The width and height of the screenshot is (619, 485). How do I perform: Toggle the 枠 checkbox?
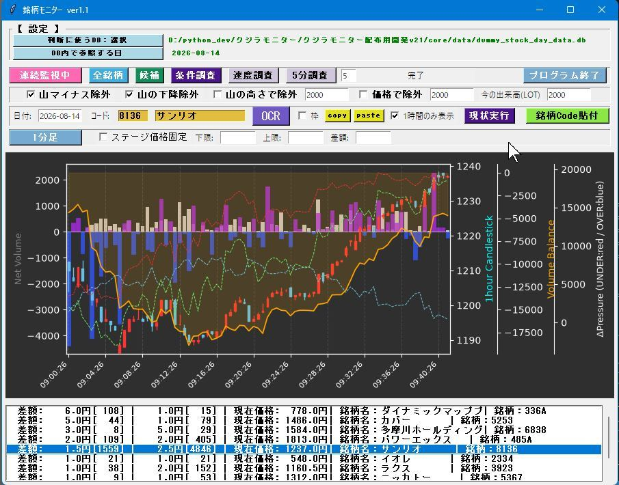302,115
